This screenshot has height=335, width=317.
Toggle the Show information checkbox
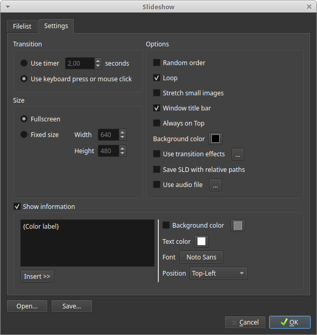point(17,207)
